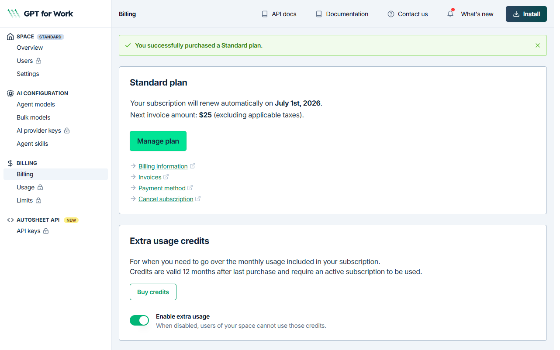Screen dimensions: 560x350
Task: Click the Billing dollar sign icon
Action: (10, 163)
